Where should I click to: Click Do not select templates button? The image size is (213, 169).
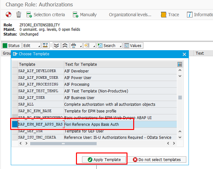(157, 159)
